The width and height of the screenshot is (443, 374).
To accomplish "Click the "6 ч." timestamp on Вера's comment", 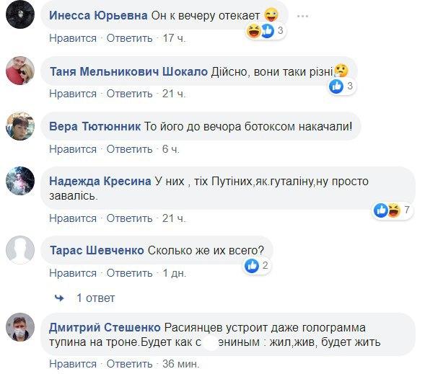I will pos(171,148).
